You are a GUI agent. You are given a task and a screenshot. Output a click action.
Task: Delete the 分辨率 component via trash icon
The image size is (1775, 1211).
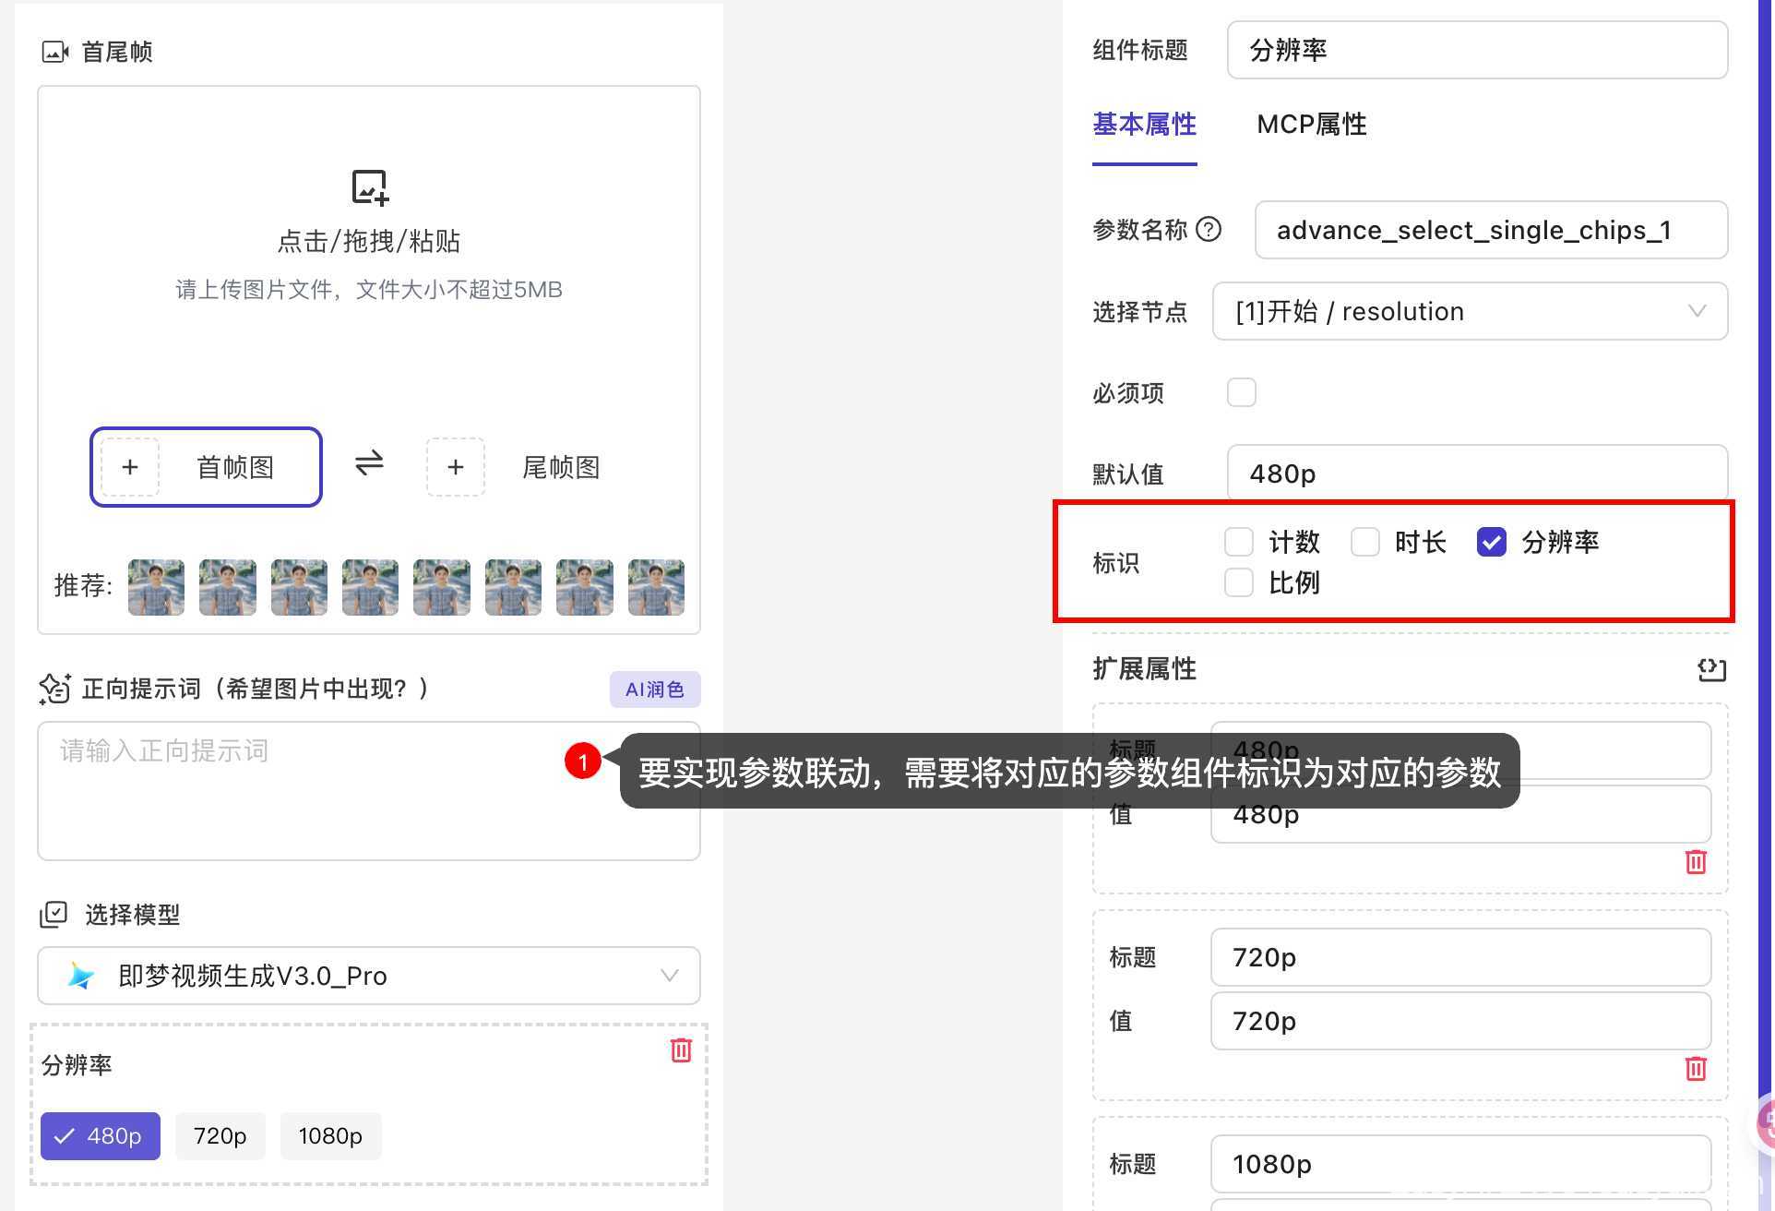681,1049
